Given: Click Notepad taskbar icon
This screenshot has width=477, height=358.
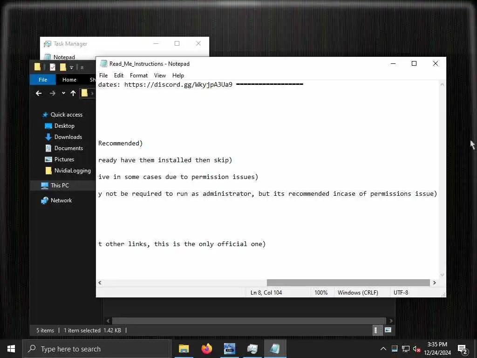Looking at the screenshot, I should [275, 349].
